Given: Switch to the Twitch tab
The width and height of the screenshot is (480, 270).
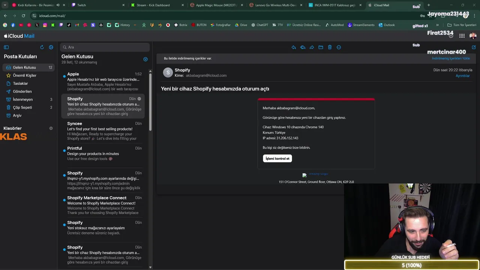Looking at the screenshot, I should point(98,5).
